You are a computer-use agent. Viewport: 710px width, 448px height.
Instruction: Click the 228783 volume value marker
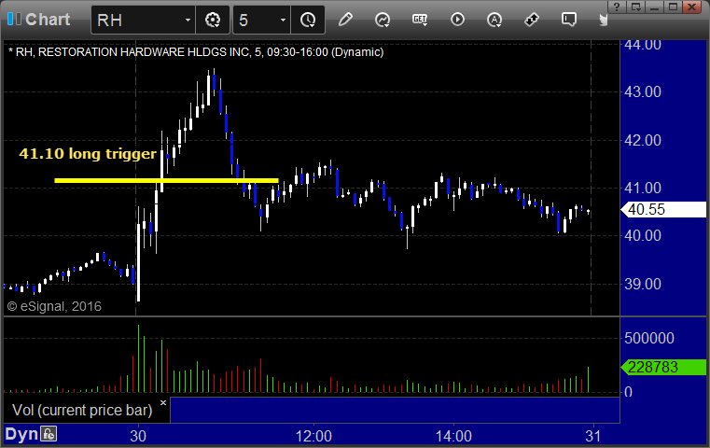click(x=663, y=367)
